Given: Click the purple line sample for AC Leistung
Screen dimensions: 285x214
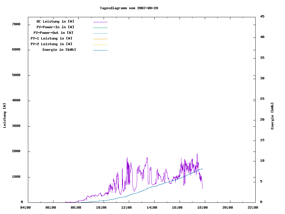Looking at the screenshot, I should coord(100,22).
